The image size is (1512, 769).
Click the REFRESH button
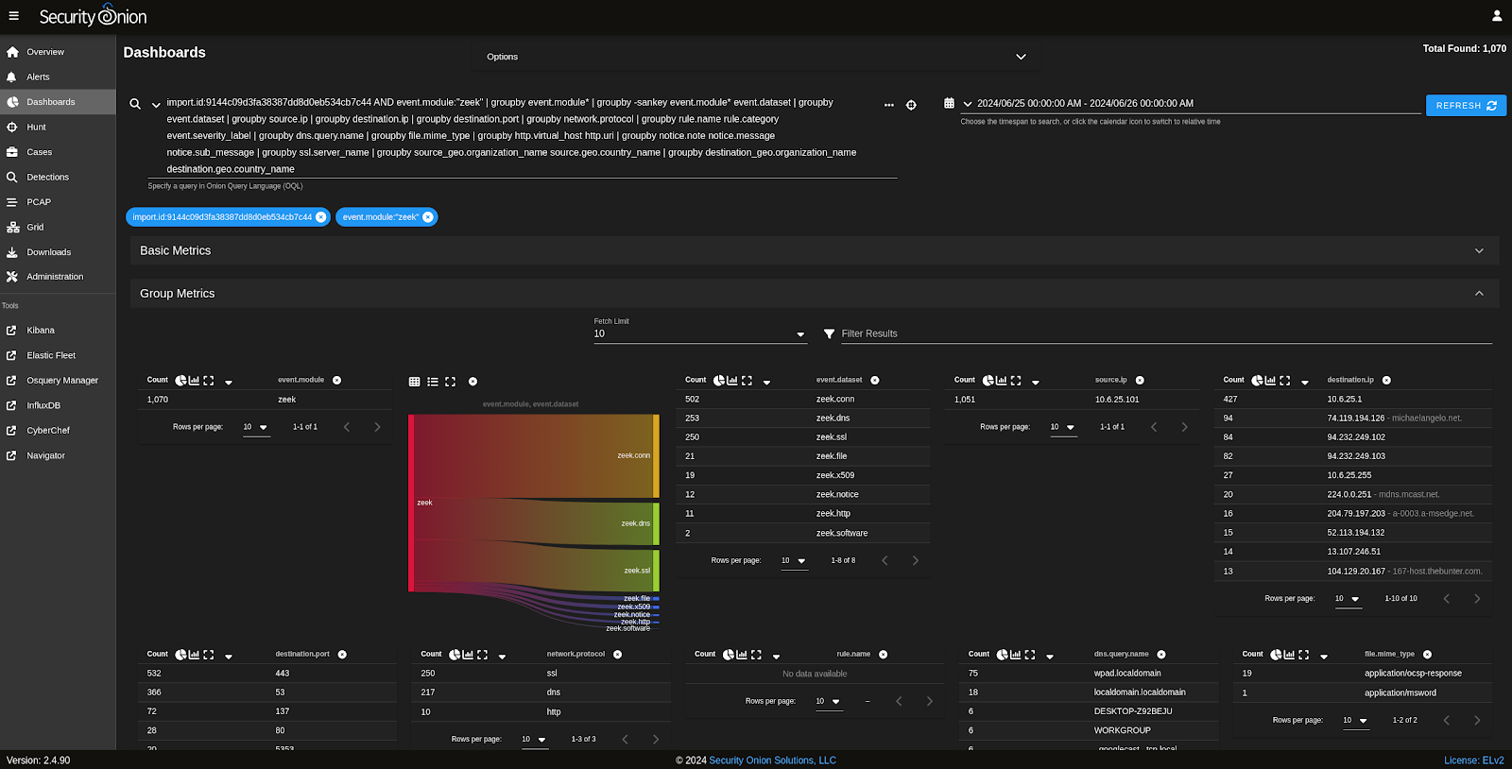1466,106
